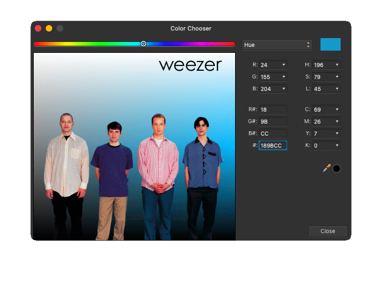Click the hex color field 189BCC
The image size is (382, 281).
coord(273,145)
